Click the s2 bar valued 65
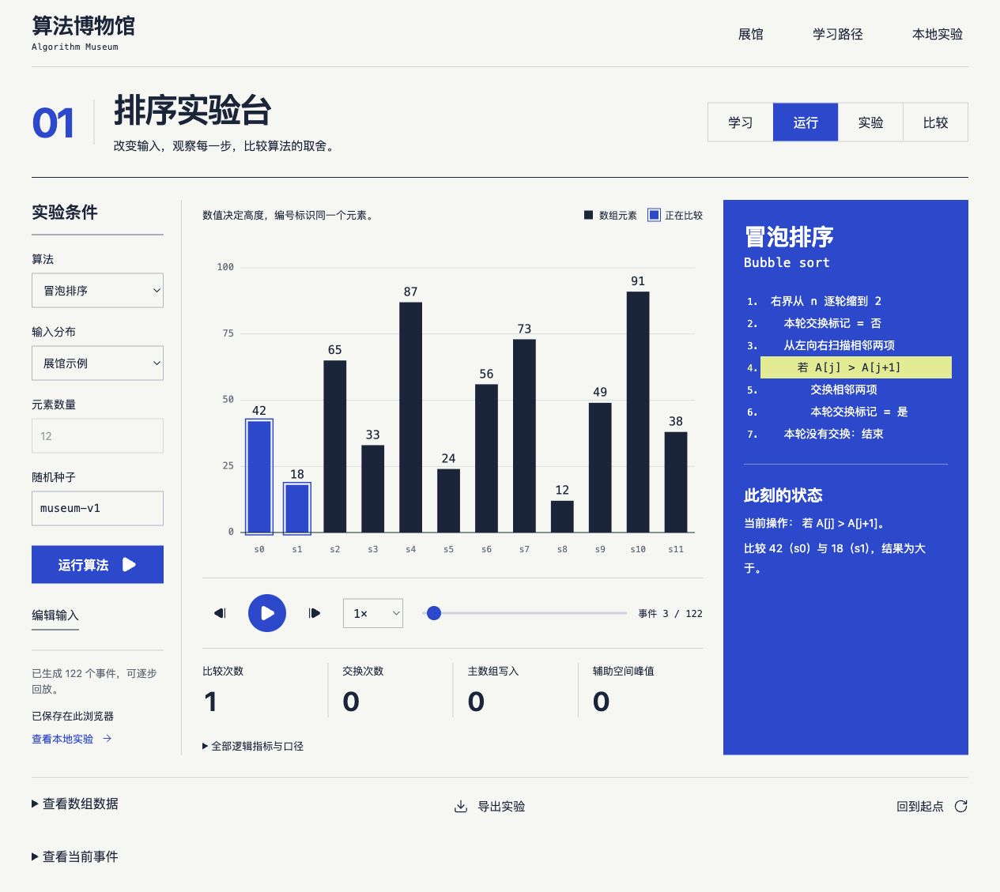Screen dimensions: 1000x892 [x=335, y=446]
